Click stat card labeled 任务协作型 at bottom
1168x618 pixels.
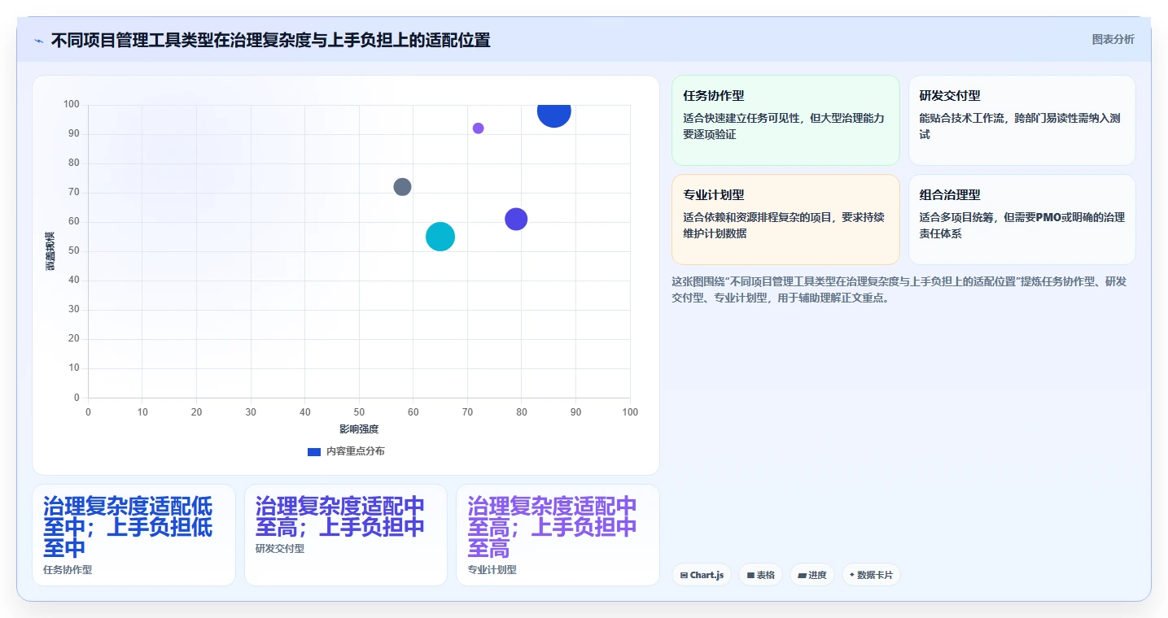click(133, 535)
